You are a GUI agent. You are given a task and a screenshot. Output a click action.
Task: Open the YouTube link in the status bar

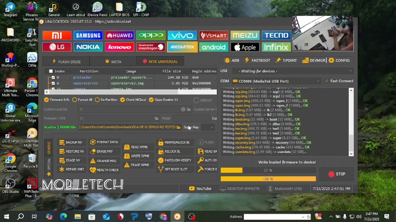click(x=200, y=189)
